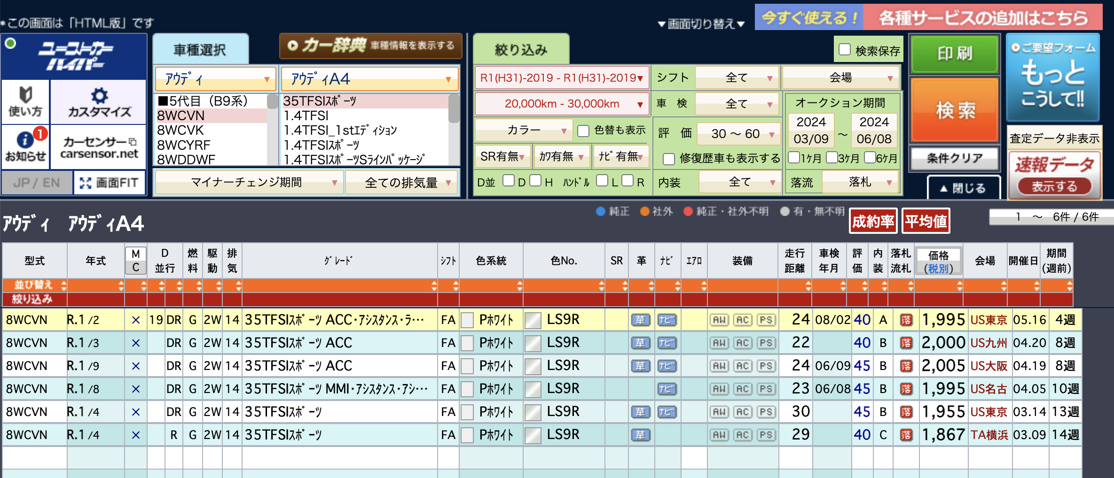Open the 20,000km - 30,000km mileage dropdown

tap(562, 104)
